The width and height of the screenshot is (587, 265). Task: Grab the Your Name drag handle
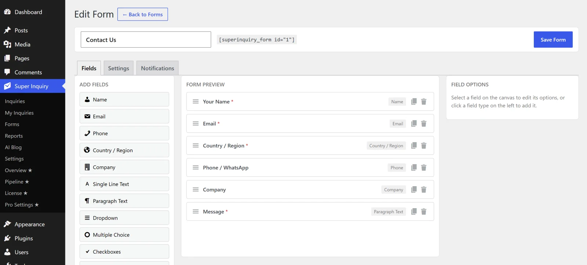point(196,102)
